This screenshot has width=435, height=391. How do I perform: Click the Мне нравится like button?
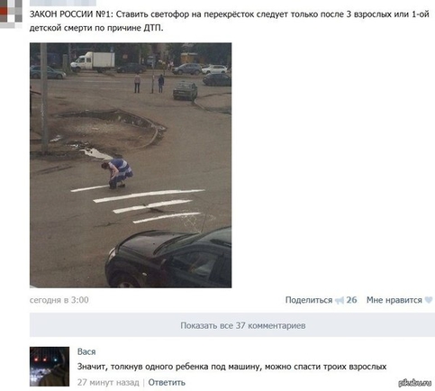coord(394,300)
